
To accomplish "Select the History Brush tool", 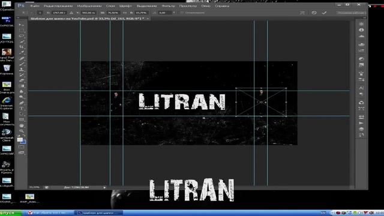I will pos(22,75).
